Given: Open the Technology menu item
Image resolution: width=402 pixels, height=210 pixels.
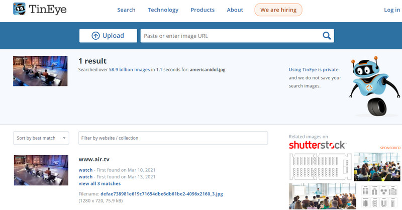Looking at the screenshot, I should pyautogui.click(x=163, y=10).
